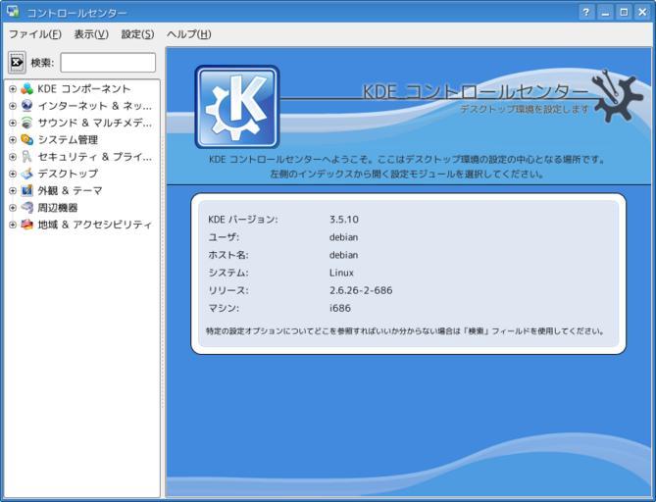
Task: Expand the デスクトップ tree node
Action: (x=12, y=174)
